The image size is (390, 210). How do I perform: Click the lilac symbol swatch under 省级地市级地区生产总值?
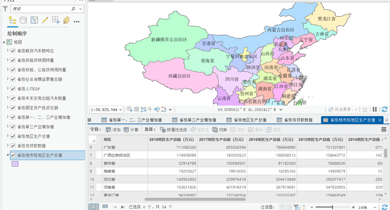(15, 164)
